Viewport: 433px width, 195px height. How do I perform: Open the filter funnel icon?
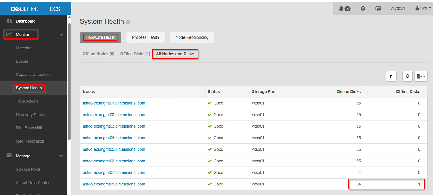tap(391, 76)
